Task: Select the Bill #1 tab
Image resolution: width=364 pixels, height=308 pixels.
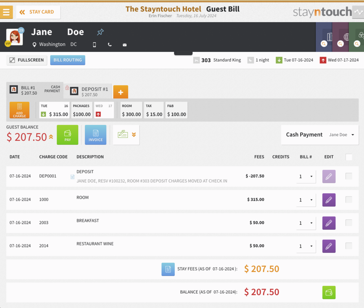Action: pos(35,90)
